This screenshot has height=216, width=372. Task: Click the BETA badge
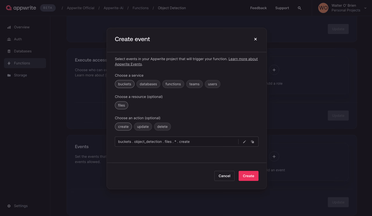pos(48,8)
